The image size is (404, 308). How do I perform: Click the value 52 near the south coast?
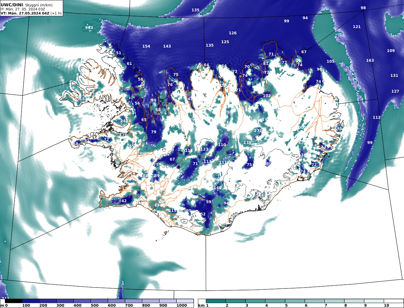[x=203, y=214]
